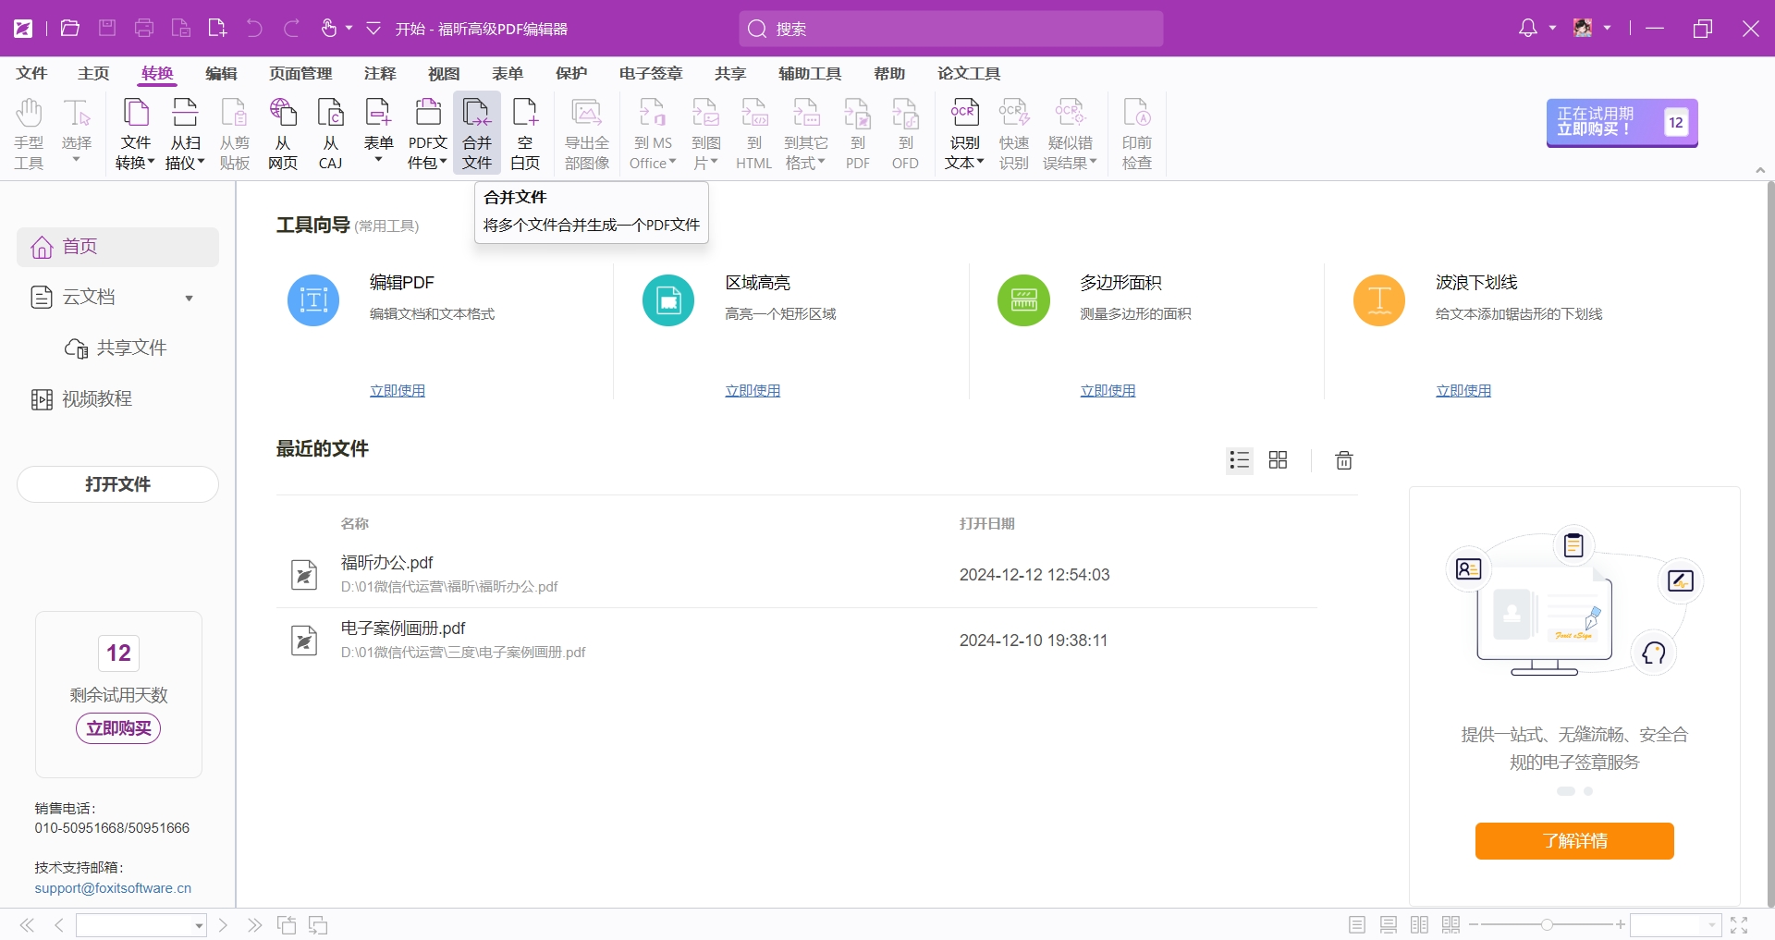
Task: Create PDF 从网页
Action: coord(283,133)
